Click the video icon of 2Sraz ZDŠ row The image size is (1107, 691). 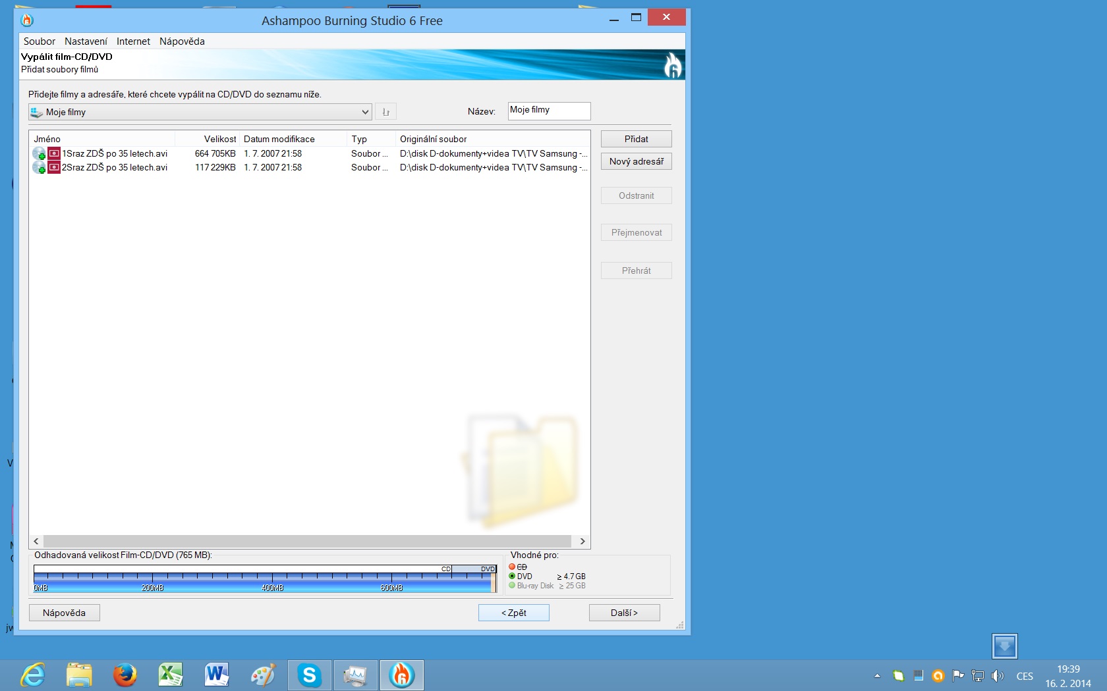[54, 167]
